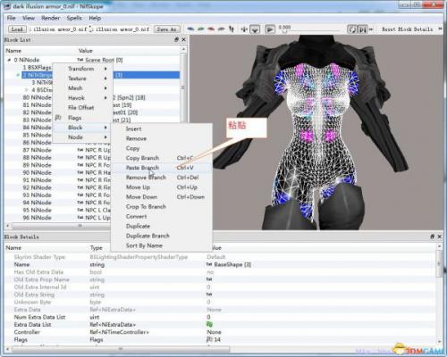Expand the 4 BSDis... tree node
This screenshot has height=357, width=447.
[x=26, y=90]
